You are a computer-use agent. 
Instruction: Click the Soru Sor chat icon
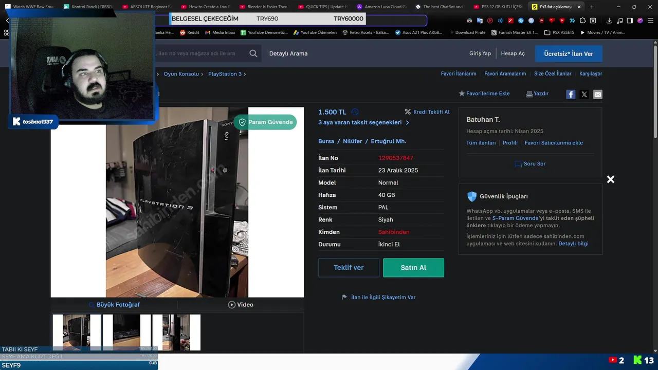click(x=518, y=164)
